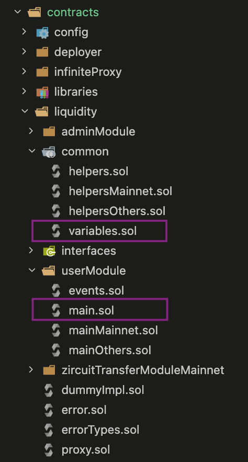Select dummyImpl.sol file
Image resolution: width=248 pixels, height=462 pixels.
click(x=103, y=390)
